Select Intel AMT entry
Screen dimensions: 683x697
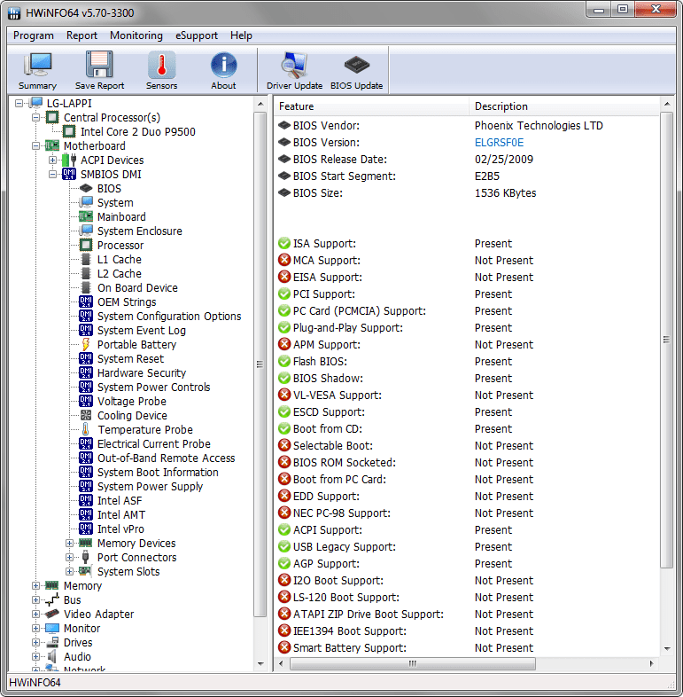coord(120,514)
